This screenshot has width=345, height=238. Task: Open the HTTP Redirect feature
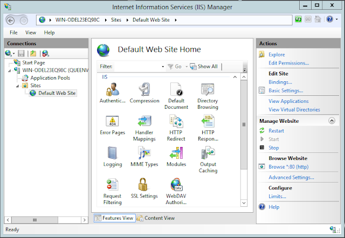pyautogui.click(x=176, y=128)
